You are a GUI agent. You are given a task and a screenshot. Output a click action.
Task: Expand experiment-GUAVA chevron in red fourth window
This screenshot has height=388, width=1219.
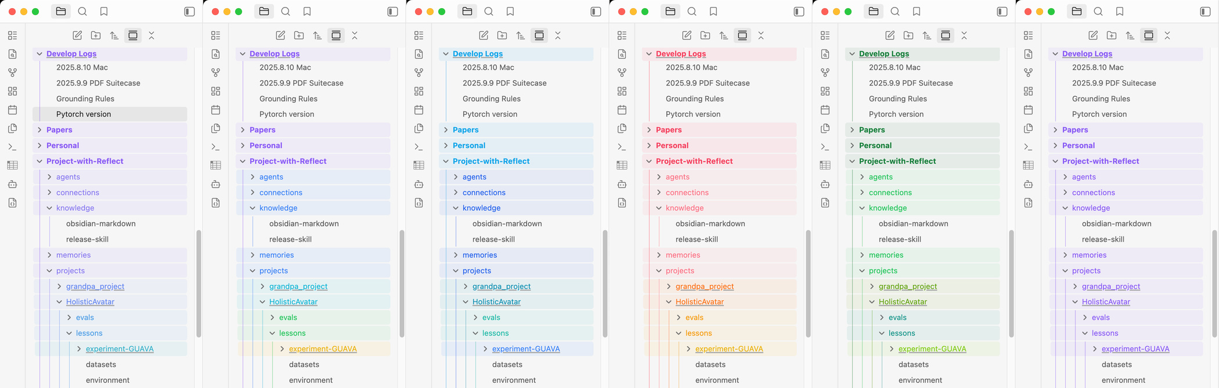[688, 349]
